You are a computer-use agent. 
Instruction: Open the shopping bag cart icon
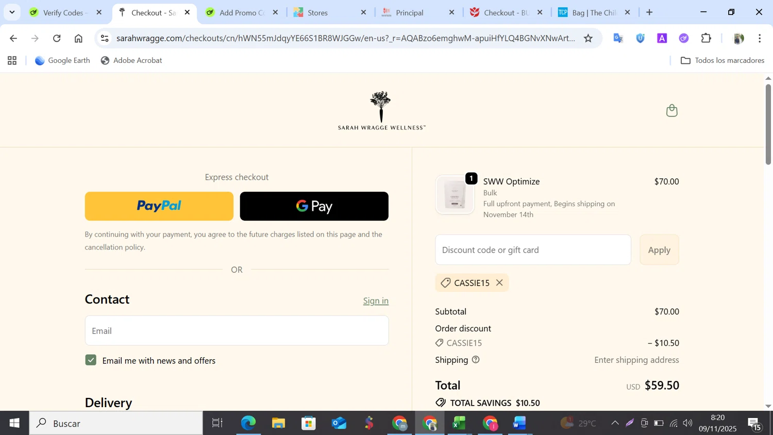(x=671, y=110)
